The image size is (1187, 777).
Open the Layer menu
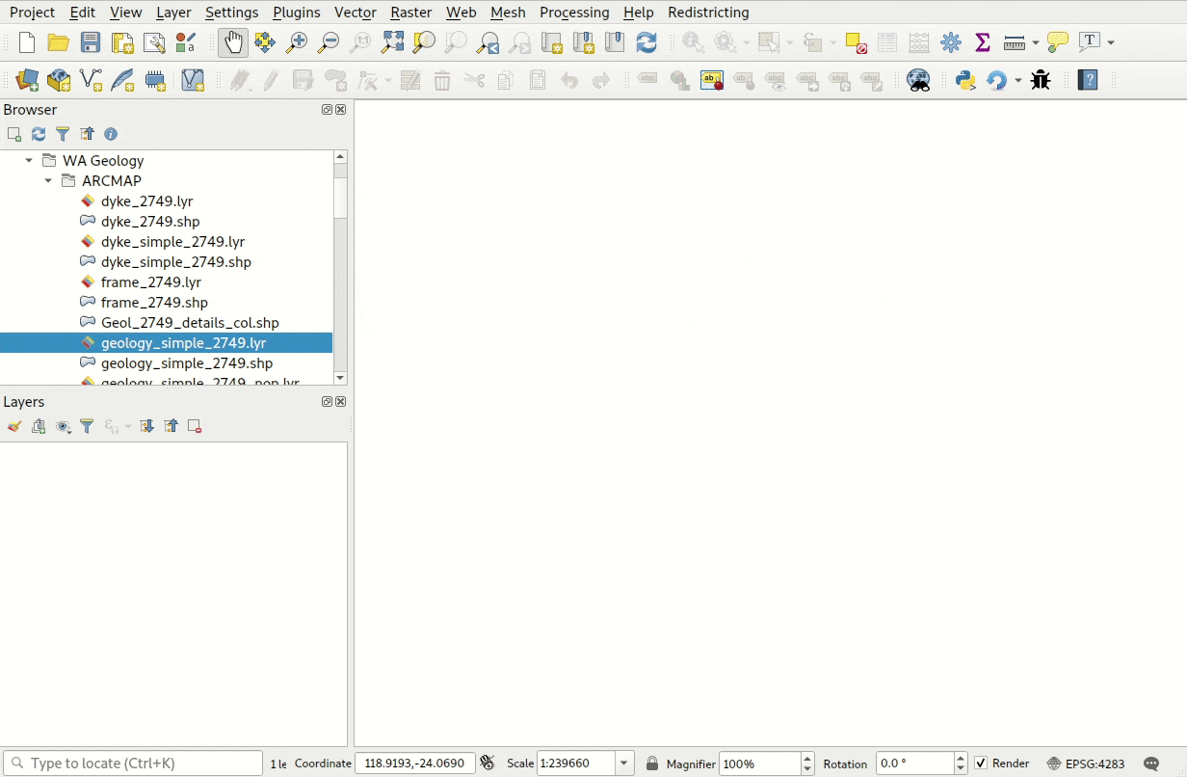click(173, 13)
